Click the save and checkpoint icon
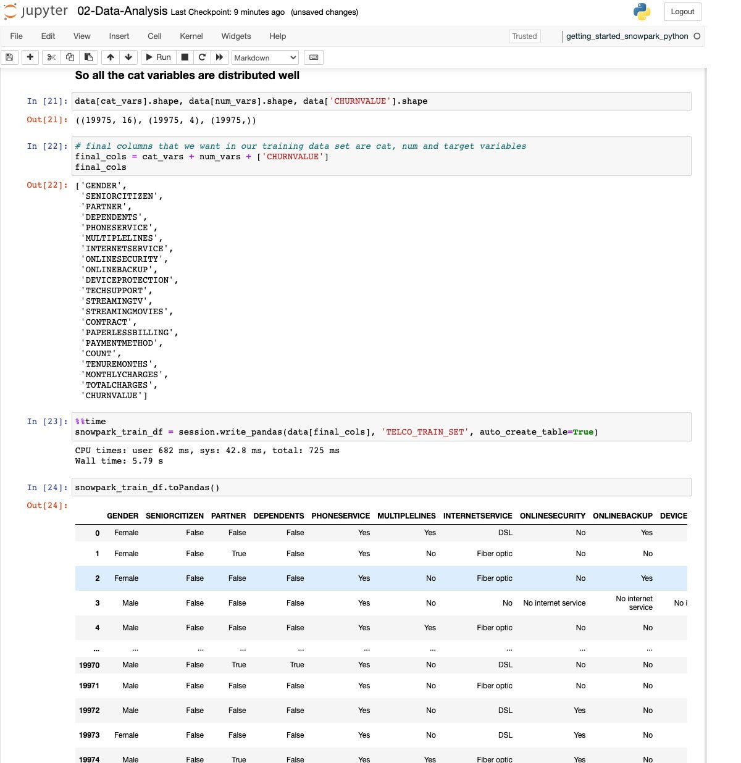Image resolution: width=741 pixels, height=763 pixels. [9, 57]
